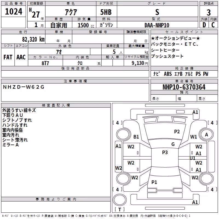Screen dimensions: 219x219
Task: Click the color number 8T7
Action: (45, 63)
